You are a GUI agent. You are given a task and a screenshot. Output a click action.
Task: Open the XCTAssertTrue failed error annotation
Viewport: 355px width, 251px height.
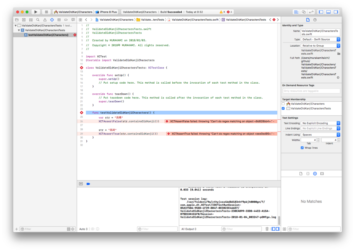pos(222,134)
